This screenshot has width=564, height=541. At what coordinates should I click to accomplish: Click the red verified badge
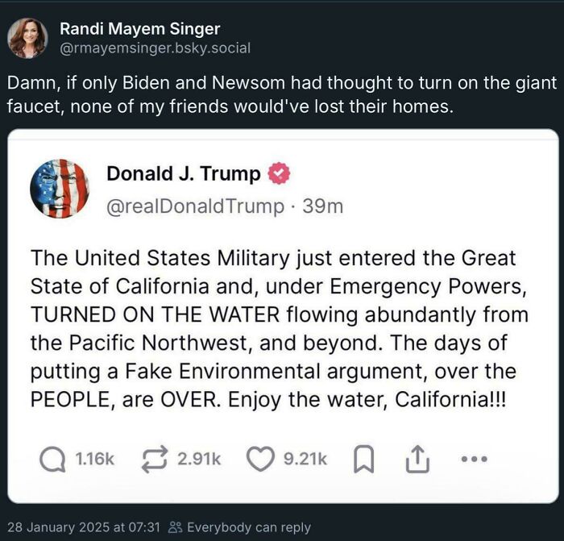(x=280, y=174)
